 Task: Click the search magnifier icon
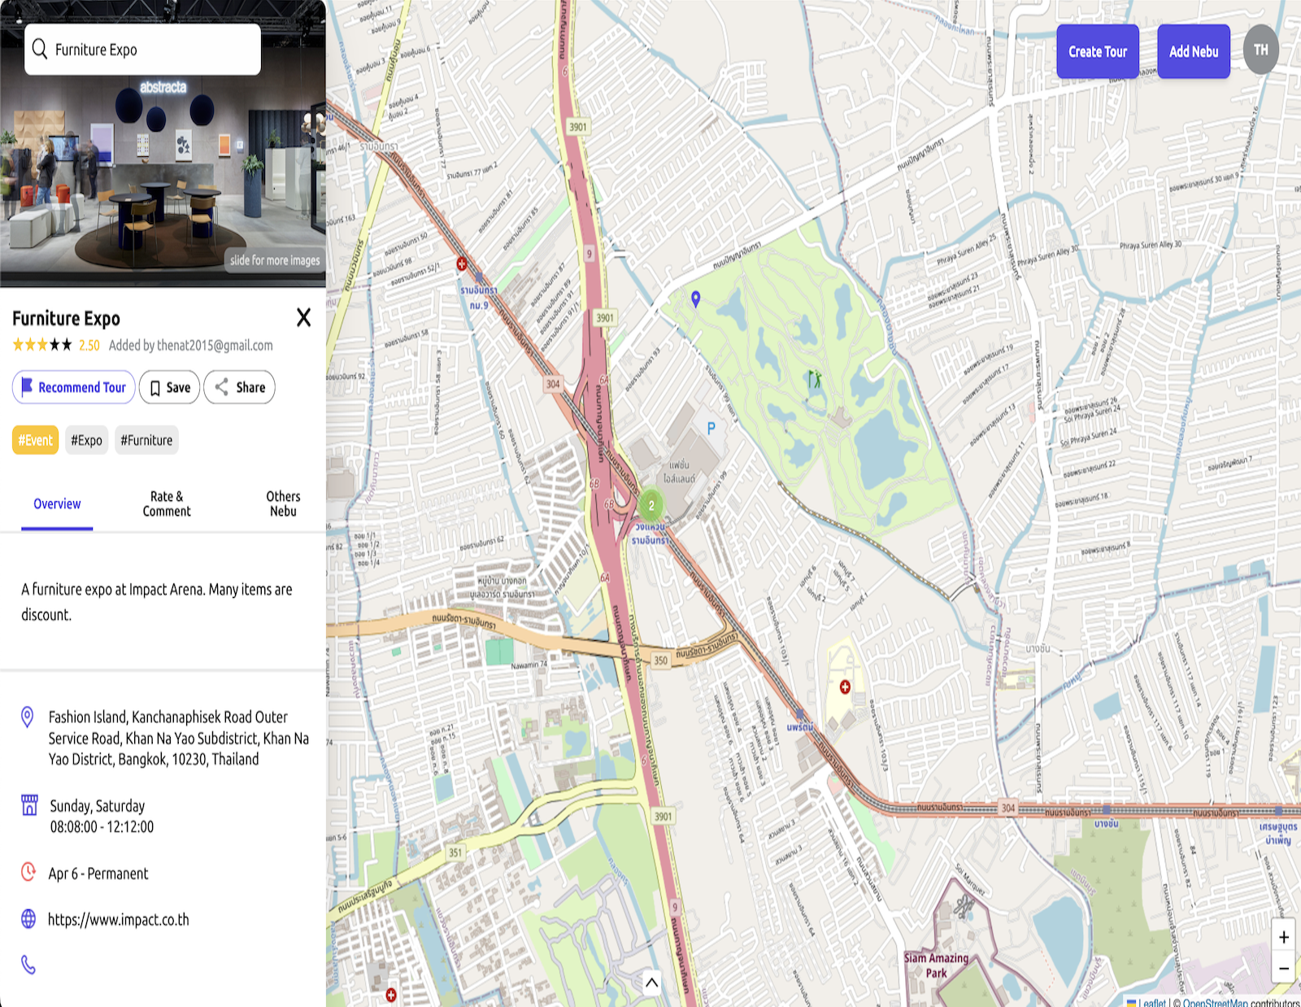pos(40,50)
